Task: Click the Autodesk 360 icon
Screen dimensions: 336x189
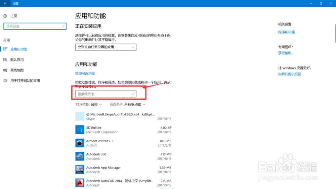Action: (80, 156)
